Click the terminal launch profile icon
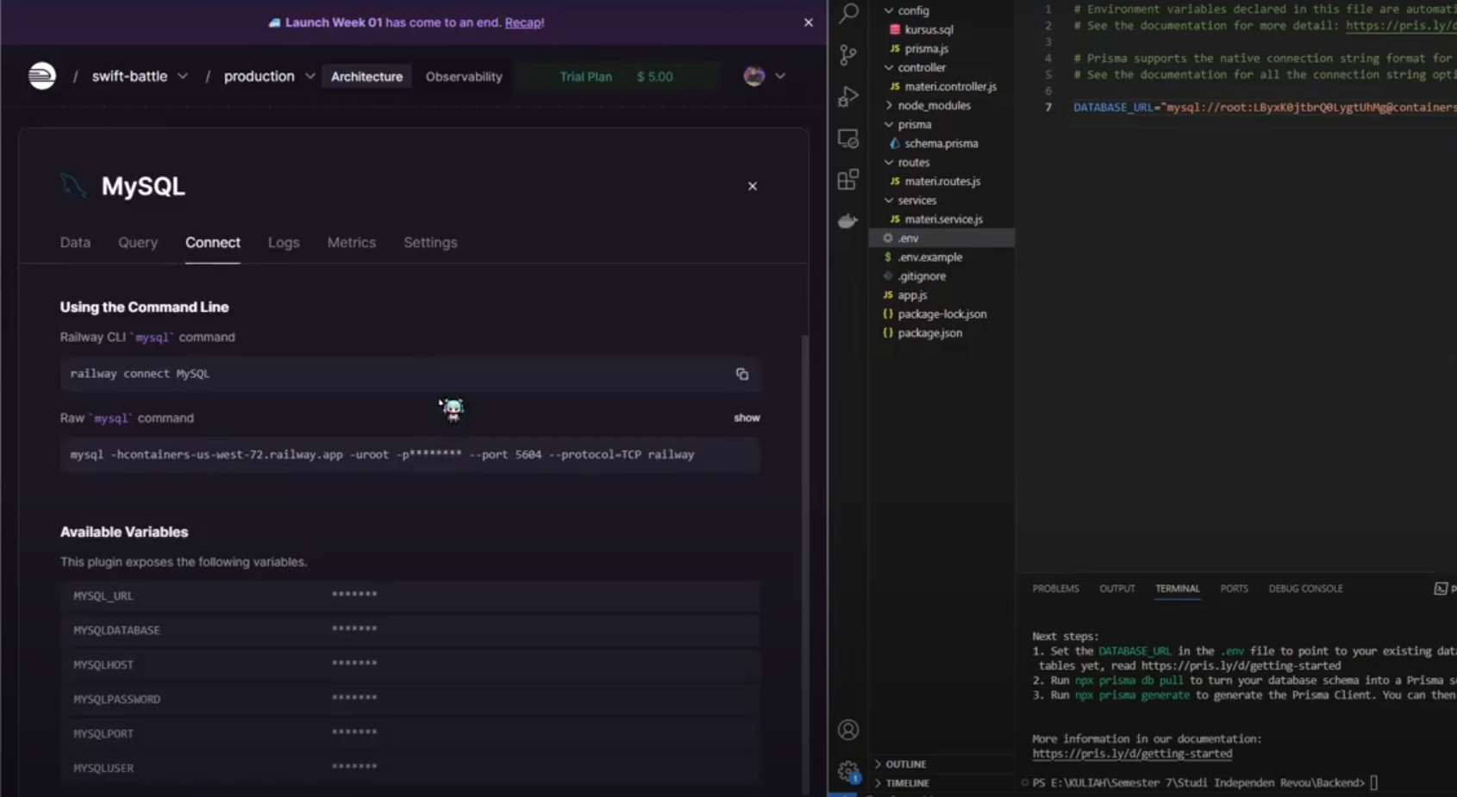Viewport: 1457px width, 797px height. pyautogui.click(x=1441, y=588)
